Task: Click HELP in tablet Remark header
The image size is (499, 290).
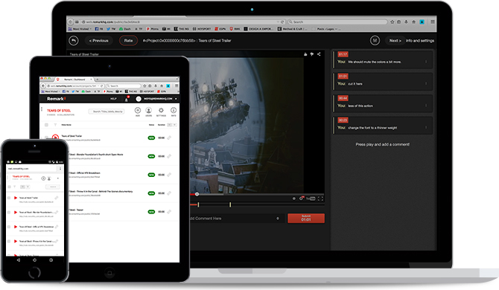Action: point(113,99)
